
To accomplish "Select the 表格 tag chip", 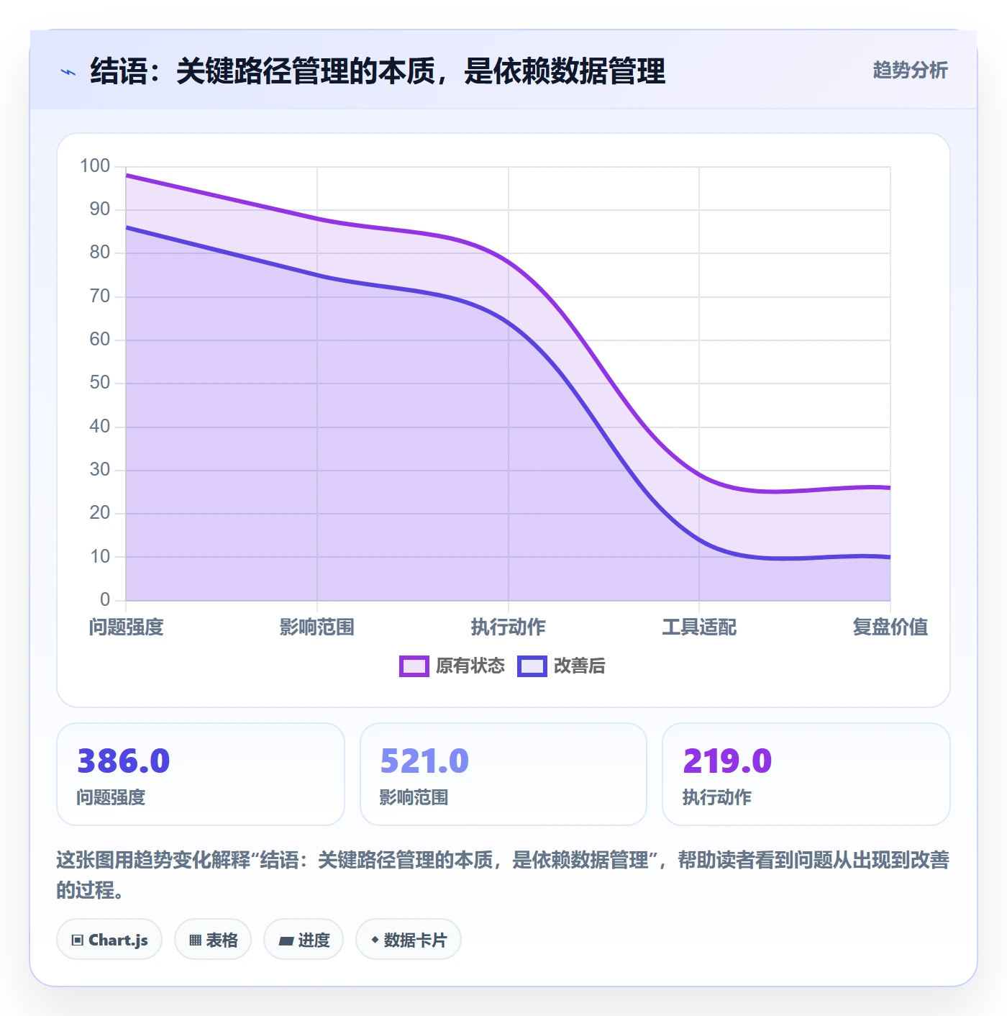I will [x=213, y=940].
